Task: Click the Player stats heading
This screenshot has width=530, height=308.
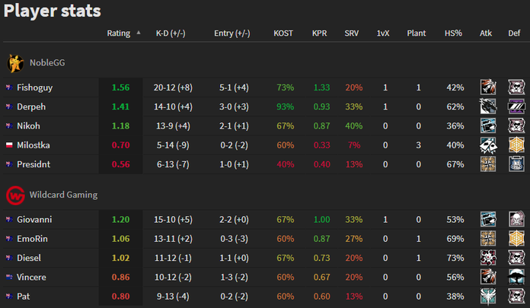Action: [53, 11]
